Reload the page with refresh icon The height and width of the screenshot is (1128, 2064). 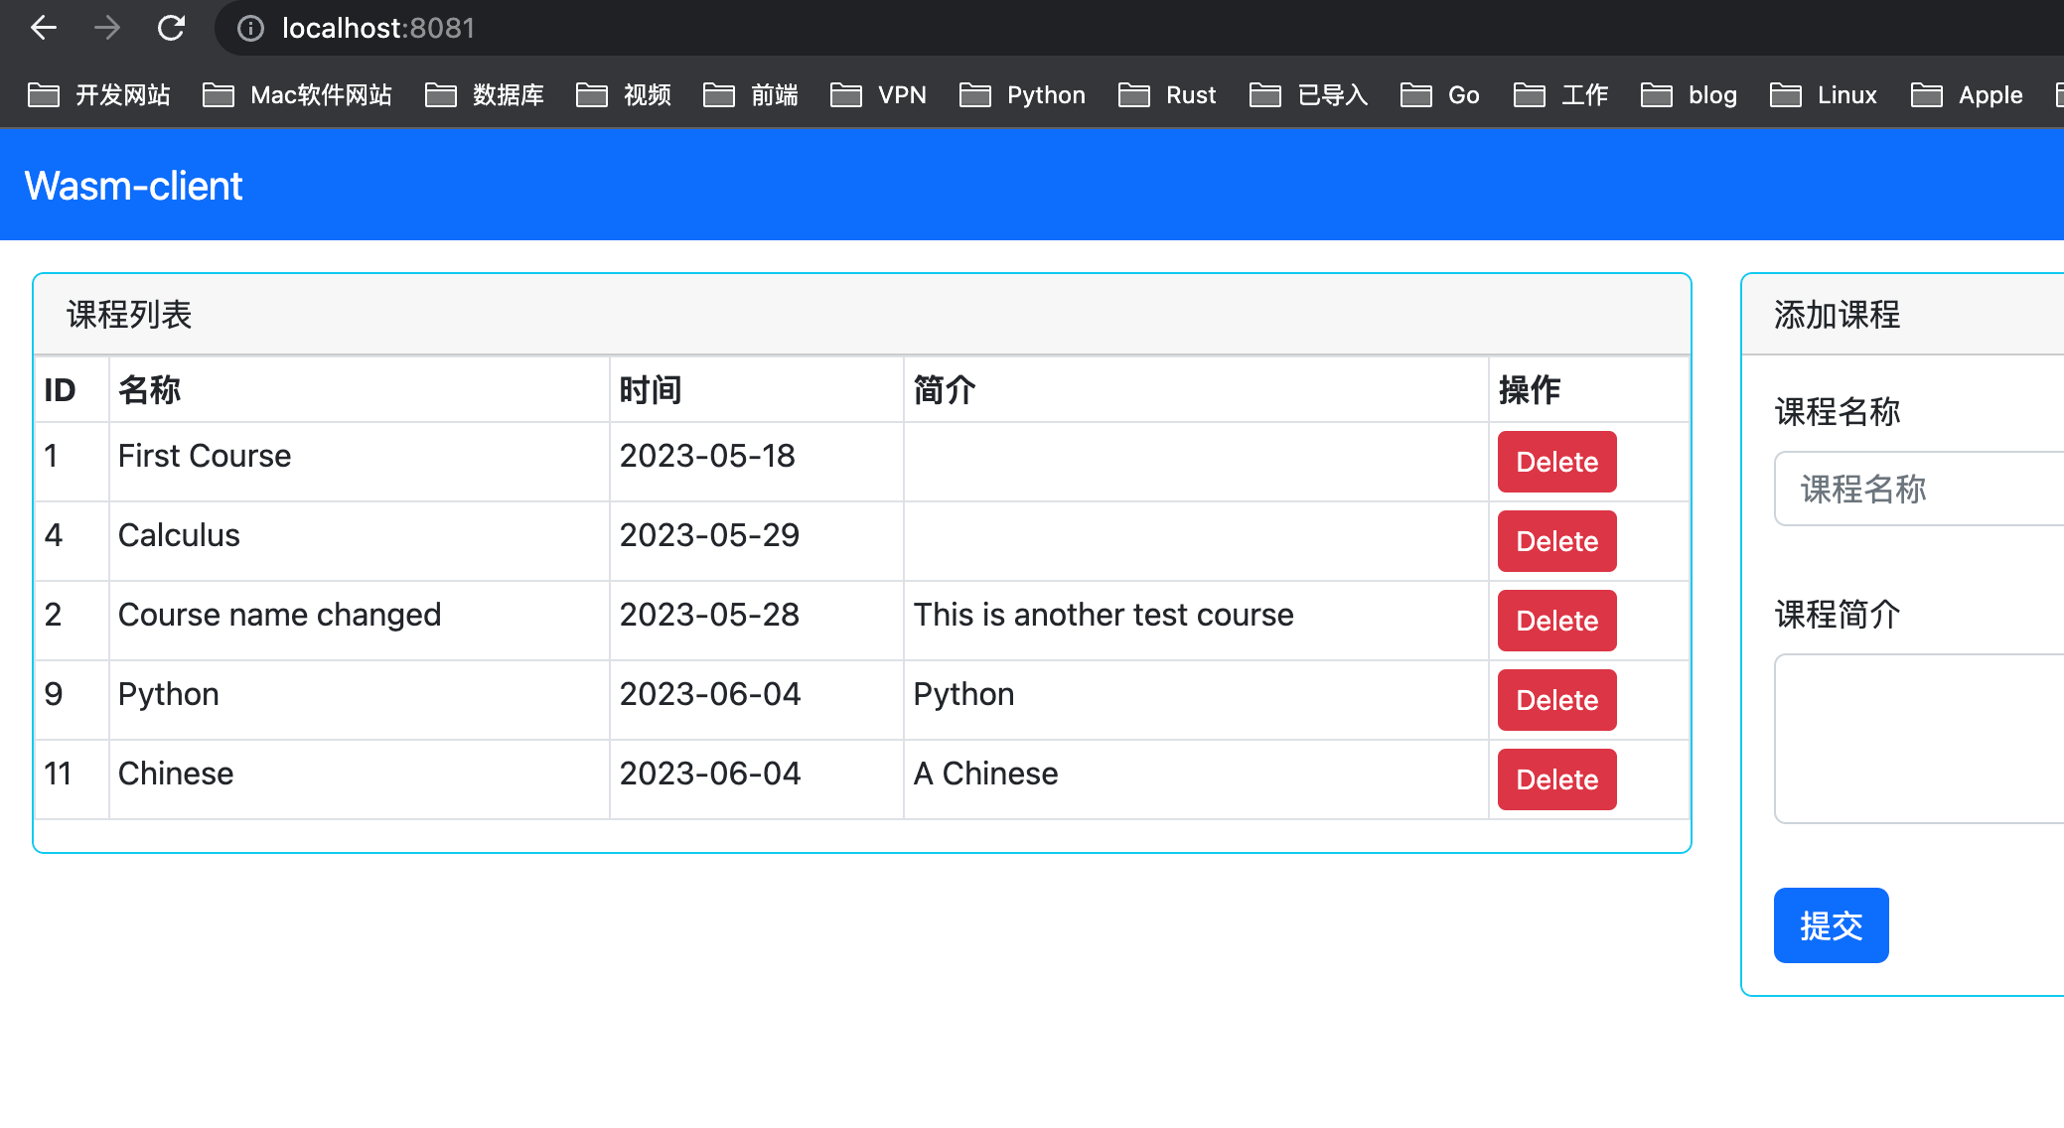(x=171, y=28)
